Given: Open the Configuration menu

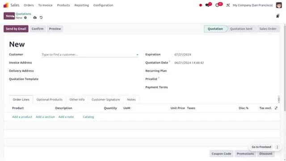Looking at the screenshot, I should 103,5.
